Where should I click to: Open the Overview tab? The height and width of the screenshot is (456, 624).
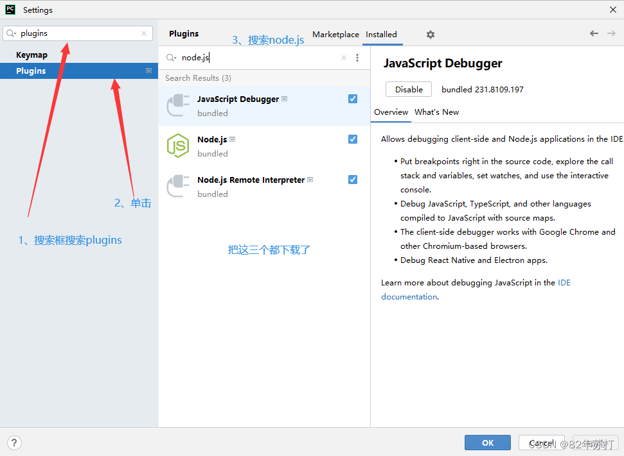[x=391, y=112]
